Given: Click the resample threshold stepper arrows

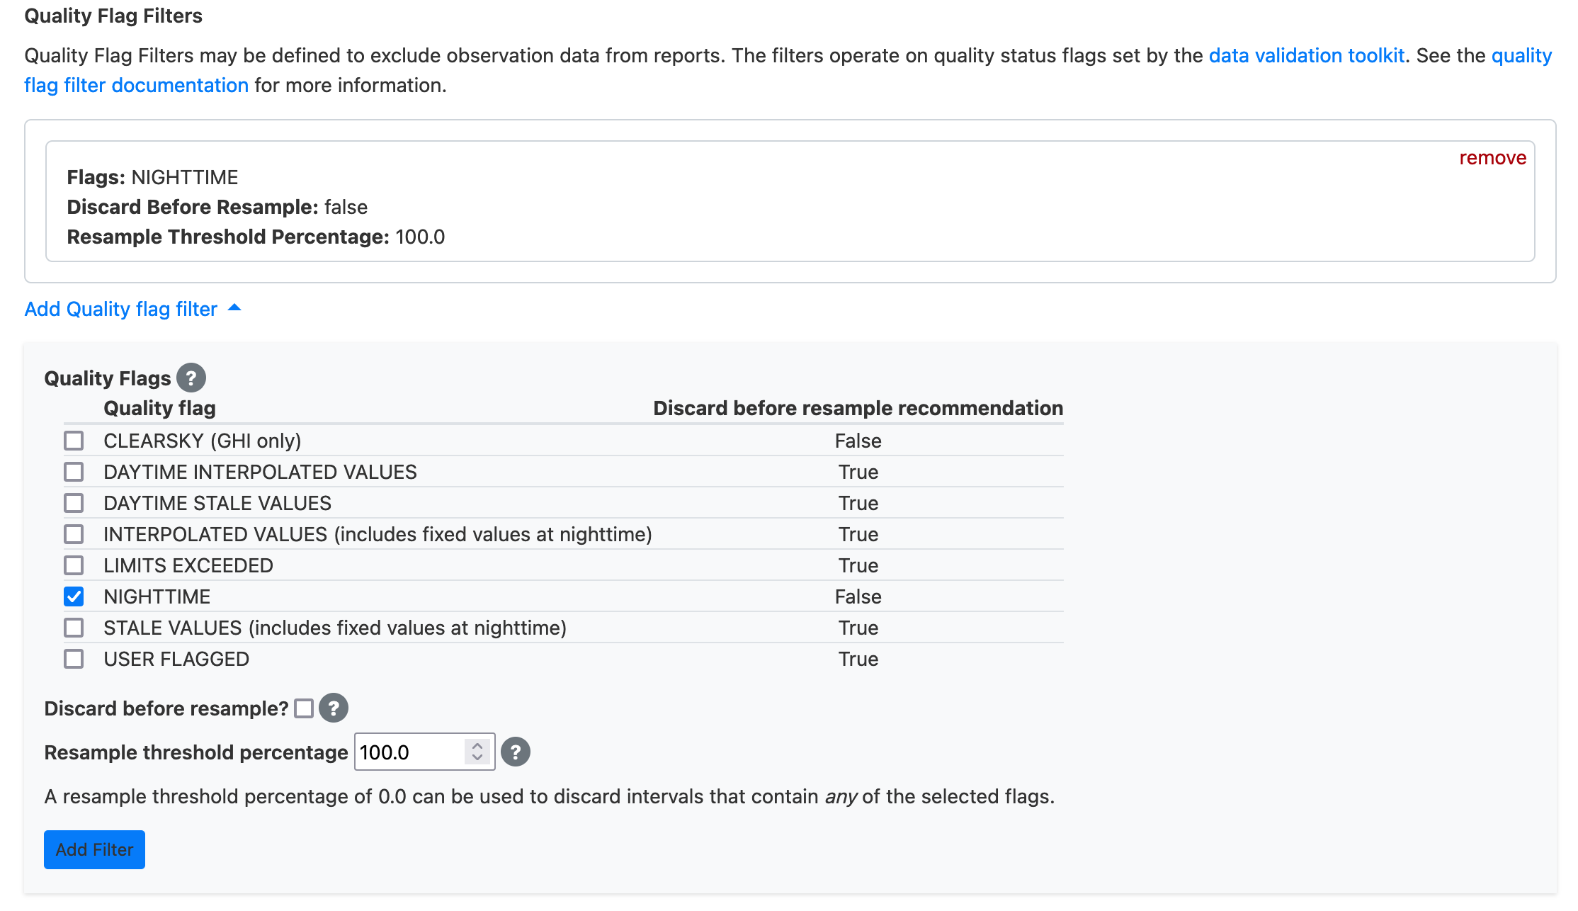Looking at the screenshot, I should point(477,752).
